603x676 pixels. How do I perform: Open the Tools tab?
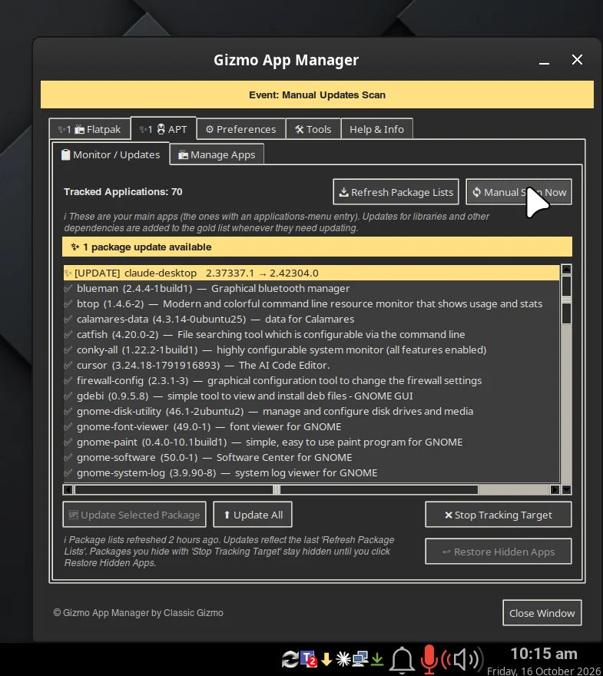tap(313, 129)
